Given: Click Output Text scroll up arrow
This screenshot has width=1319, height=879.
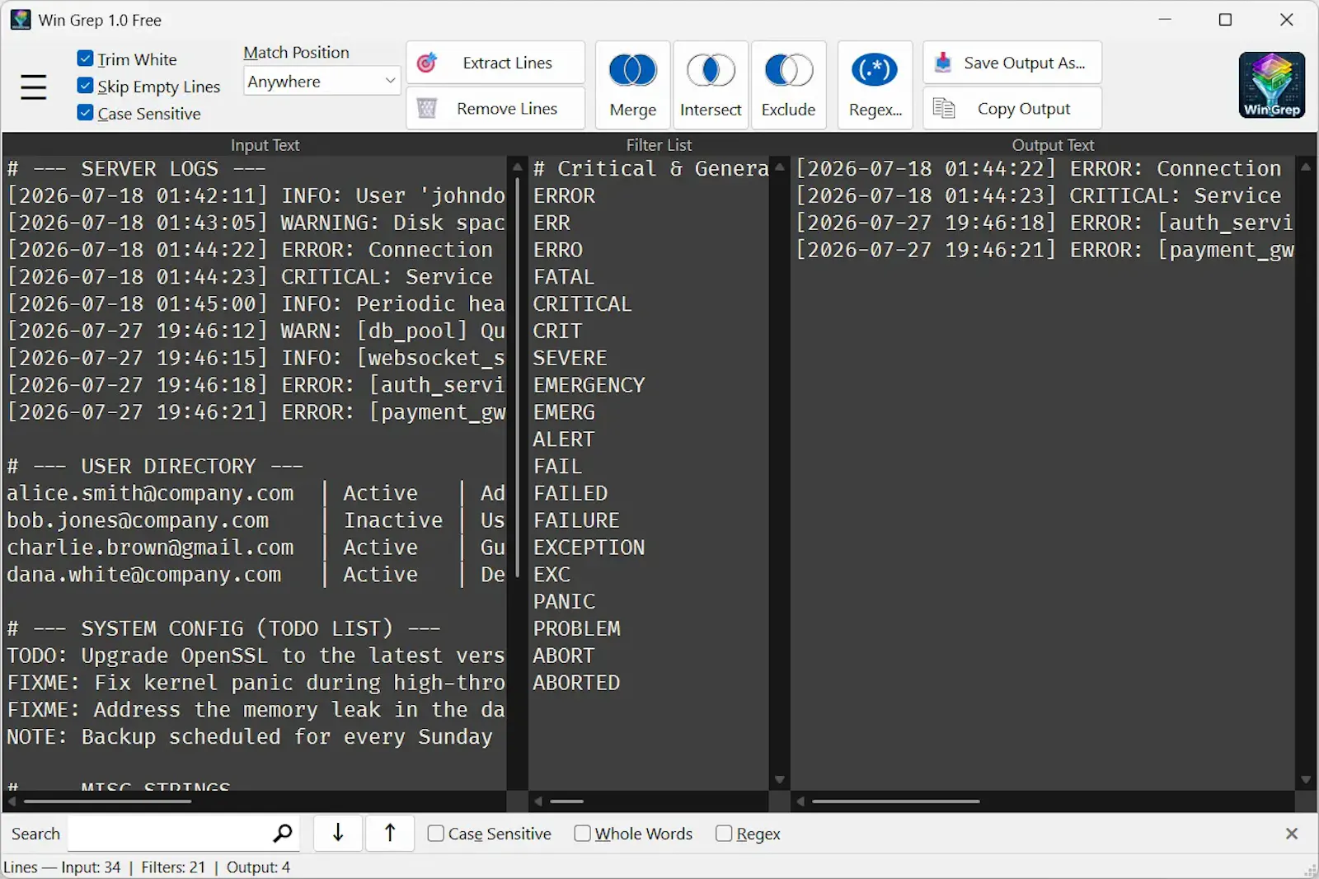Looking at the screenshot, I should coord(1306,167).
